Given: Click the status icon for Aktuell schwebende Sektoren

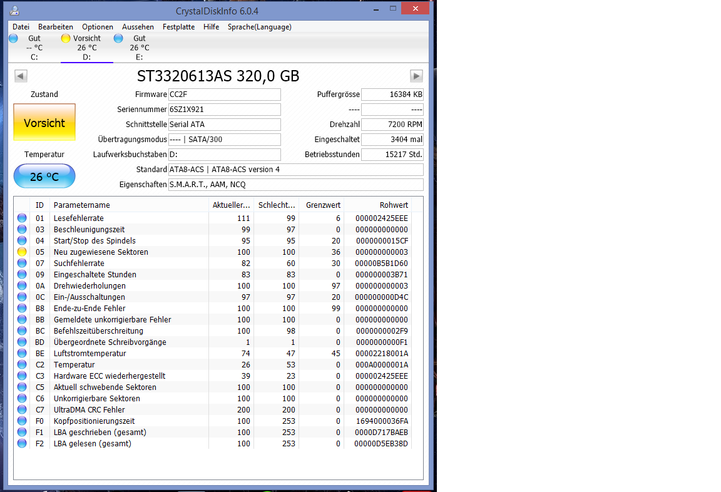Looking at the screenshot, I should pyautogui.click(x=22, y=387).
